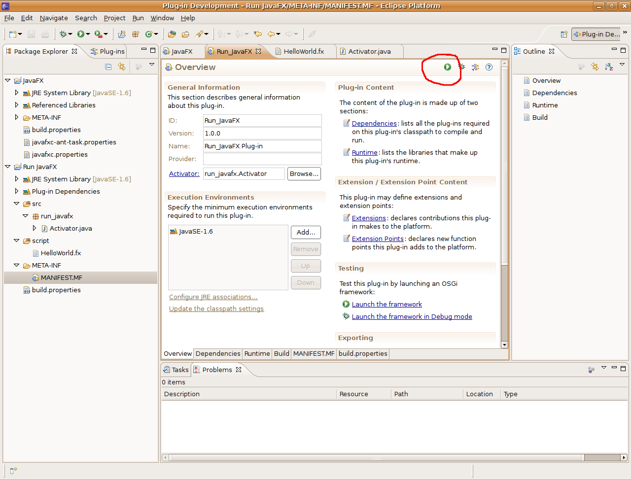The height and width of the screenshot is (480, 631).
Task: Click the Browse... button next to Activator
Action: coord(304,173)
